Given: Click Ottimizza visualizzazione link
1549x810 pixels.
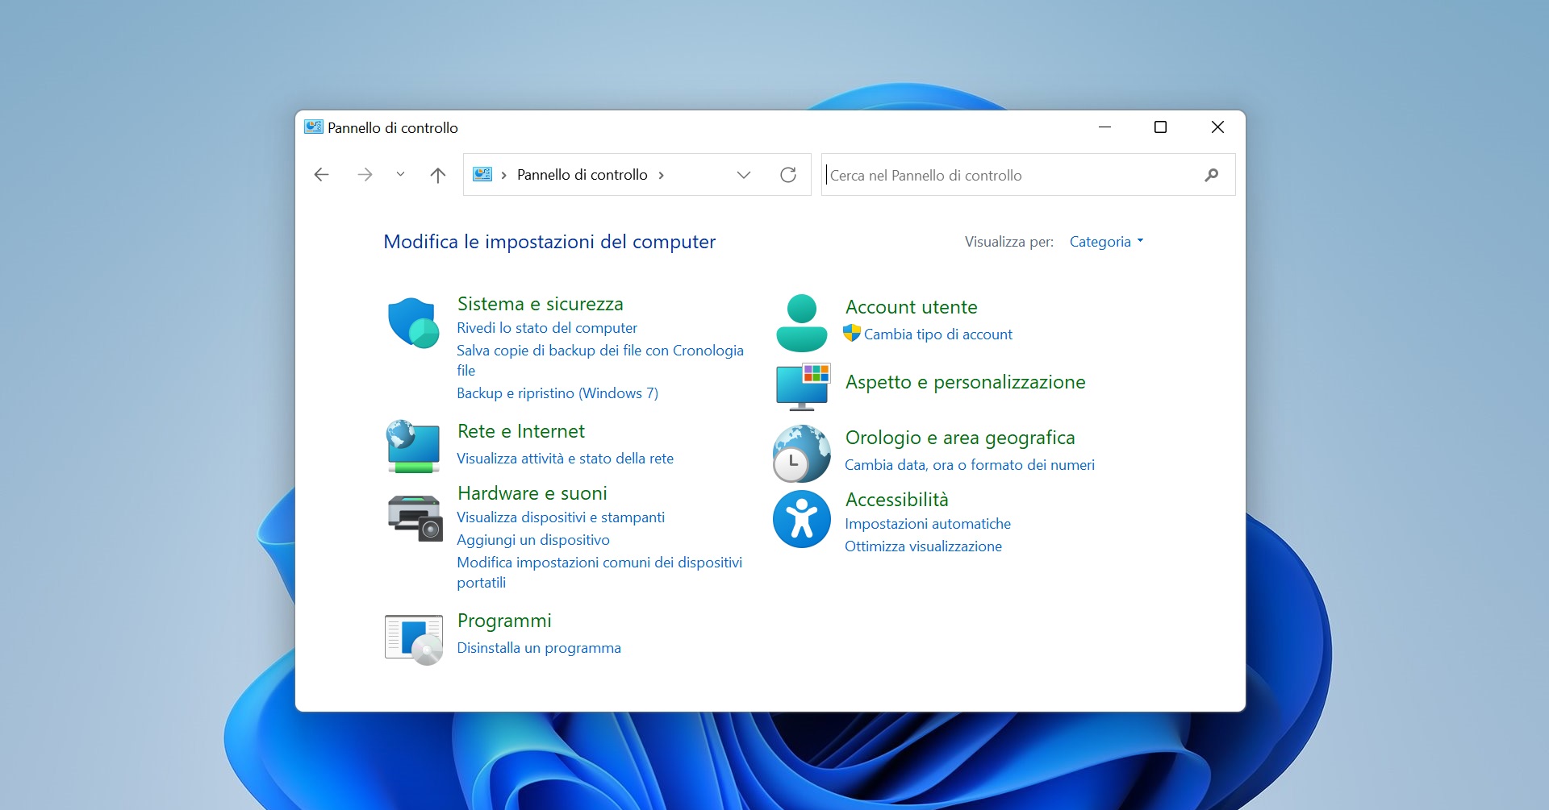Looking at the screenshot, I should (923, 546).
